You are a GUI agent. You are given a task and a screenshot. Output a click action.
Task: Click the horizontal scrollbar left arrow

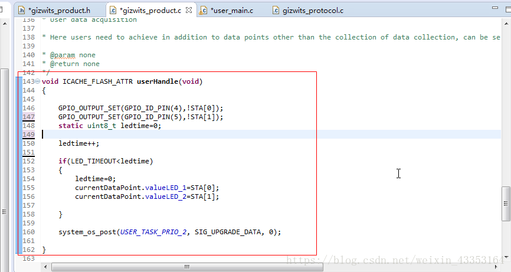(45, 267)
